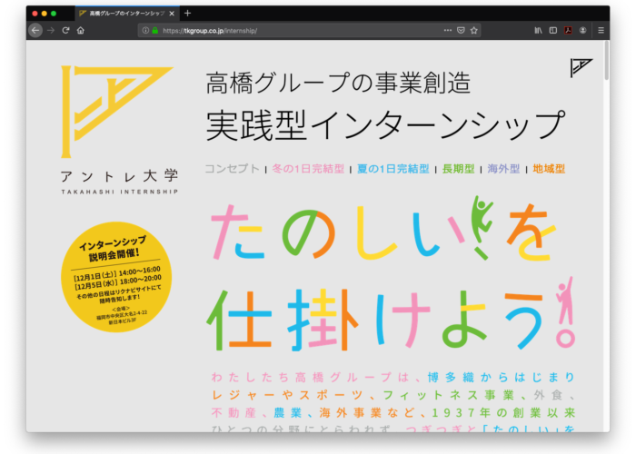Click the green padlock site security icon
This screenshot has width=636, height=454.
click(155, 30)
